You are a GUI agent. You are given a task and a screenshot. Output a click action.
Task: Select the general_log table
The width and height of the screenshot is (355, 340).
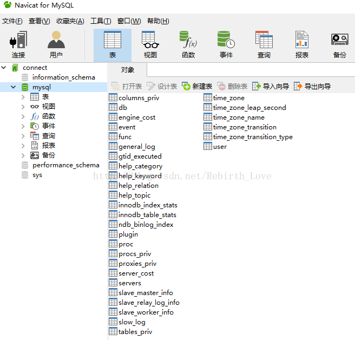(x=132, y=147)
